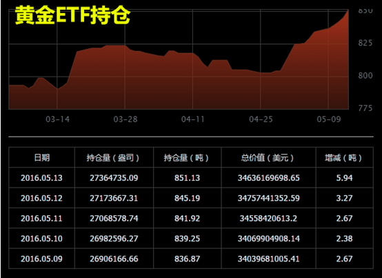This screenshot has height=278, width=382.
Task: Select the 04-11 date label on chart axis
Action: (193, 119)
